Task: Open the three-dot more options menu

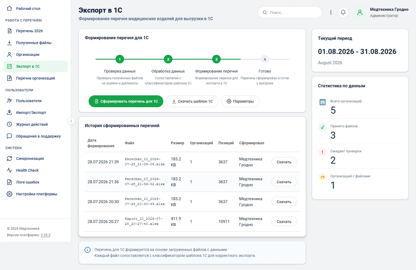Action: (x=331, y=12)
